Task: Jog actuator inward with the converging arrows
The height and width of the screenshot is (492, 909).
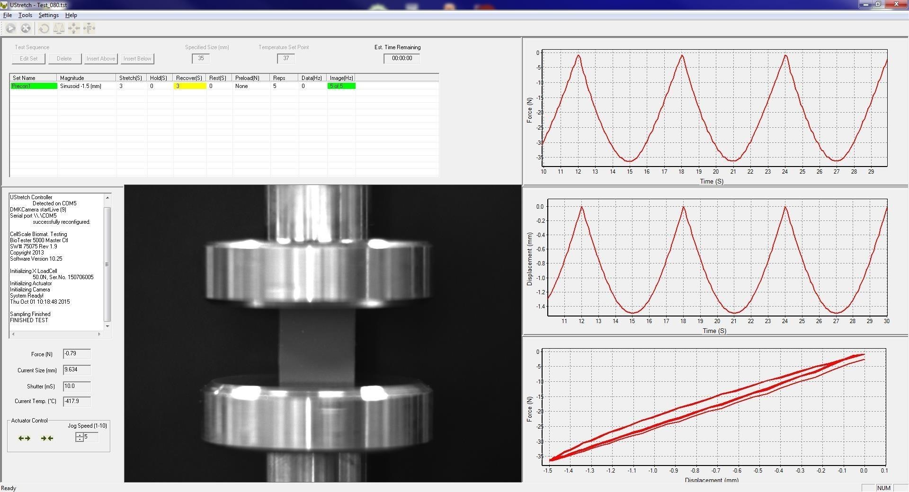Action: [47, 438]
